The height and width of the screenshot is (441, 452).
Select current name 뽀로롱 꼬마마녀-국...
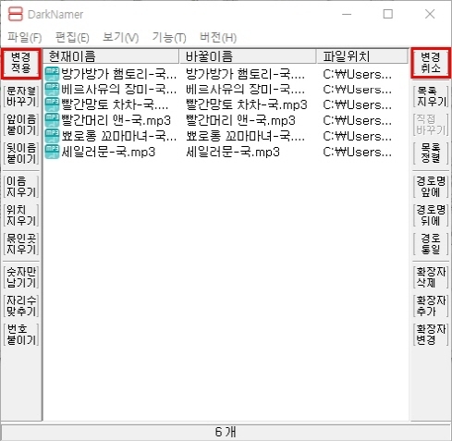coord(119,136)
